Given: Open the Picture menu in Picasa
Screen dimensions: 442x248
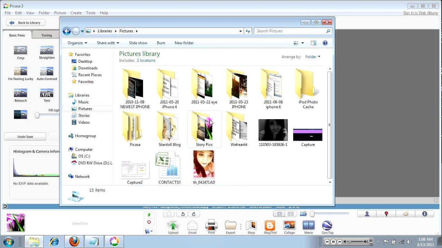Looking at the screenshot, I should (60, 13).
